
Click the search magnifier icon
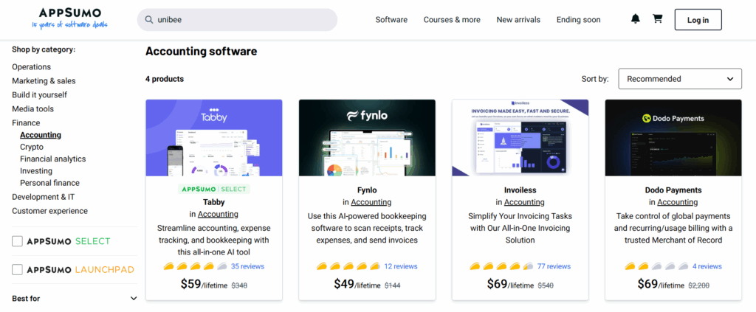tap(149, 20)
